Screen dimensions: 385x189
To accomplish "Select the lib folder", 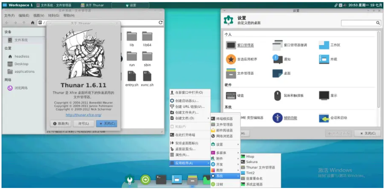I will point(132,39).
